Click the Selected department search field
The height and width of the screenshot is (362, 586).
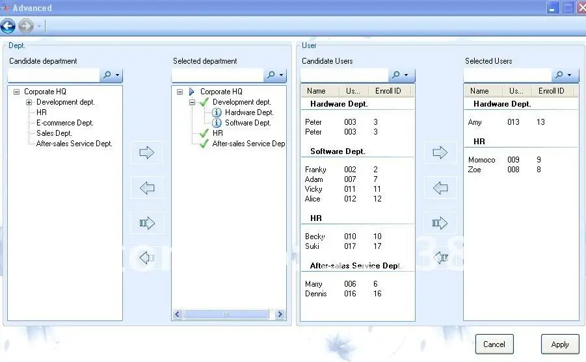click(218, 75)
